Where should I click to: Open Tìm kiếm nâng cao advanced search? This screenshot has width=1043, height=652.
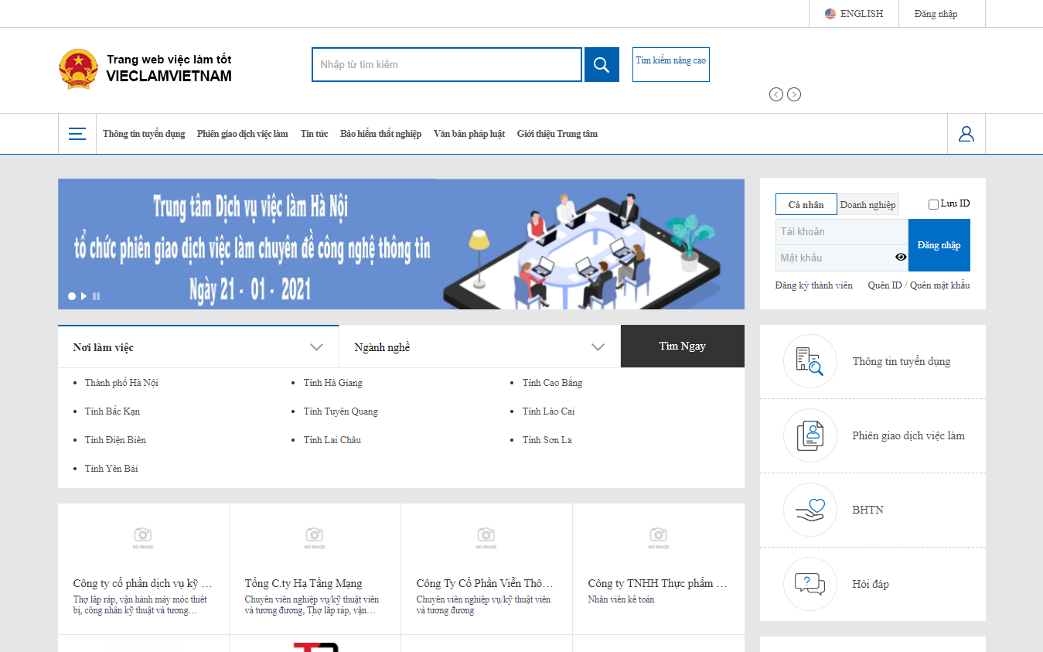671,64
